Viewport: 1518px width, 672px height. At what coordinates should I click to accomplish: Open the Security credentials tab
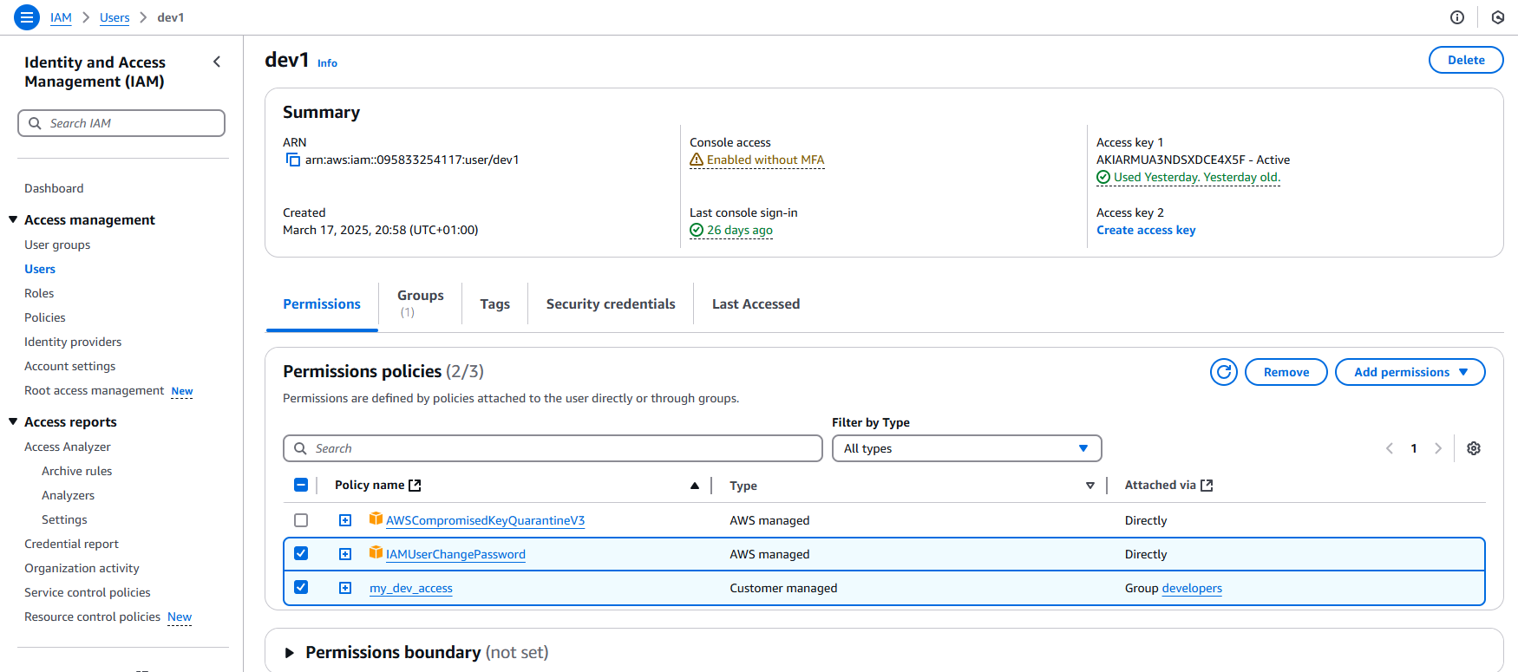tap(611, 304)
